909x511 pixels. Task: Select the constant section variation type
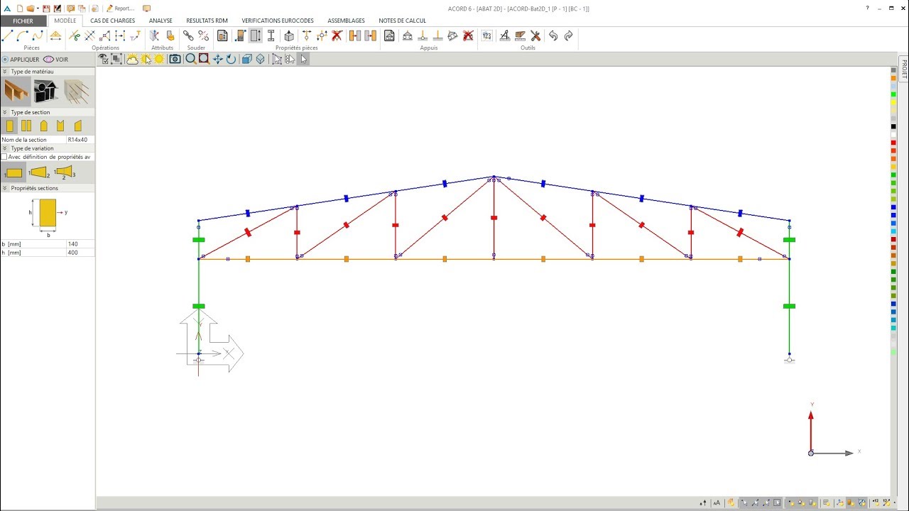click(13, 172)
